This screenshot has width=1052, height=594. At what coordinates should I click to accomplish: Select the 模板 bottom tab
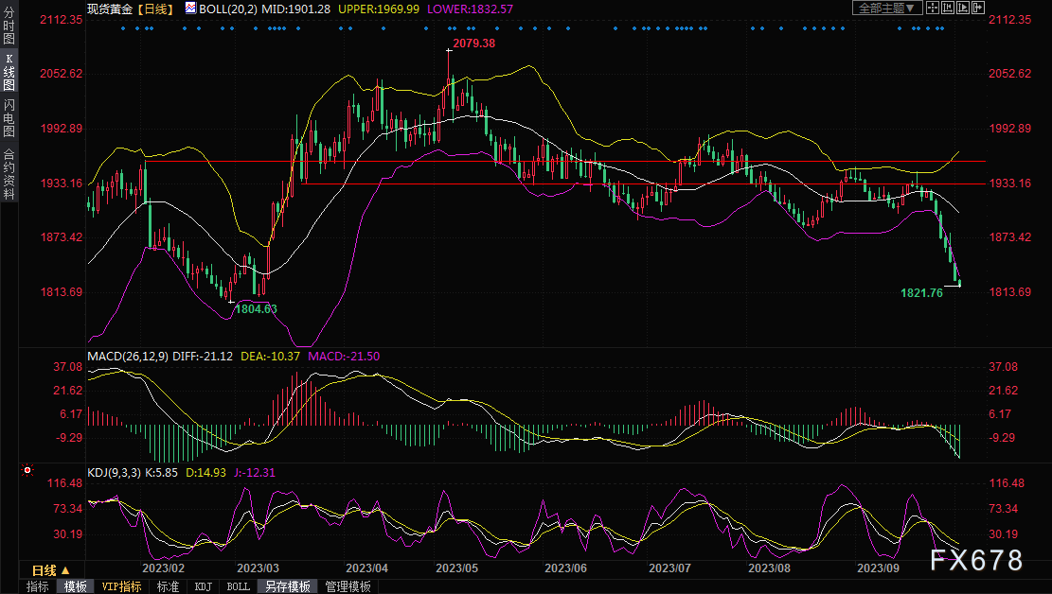click(x=76, y=586)
